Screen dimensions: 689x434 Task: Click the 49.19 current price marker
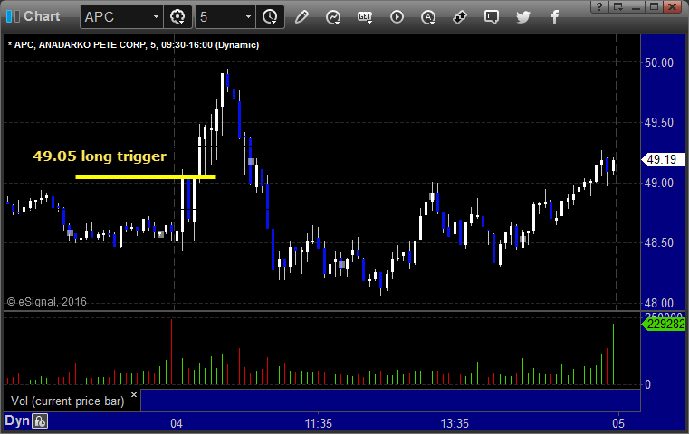[x=664, y=159]
